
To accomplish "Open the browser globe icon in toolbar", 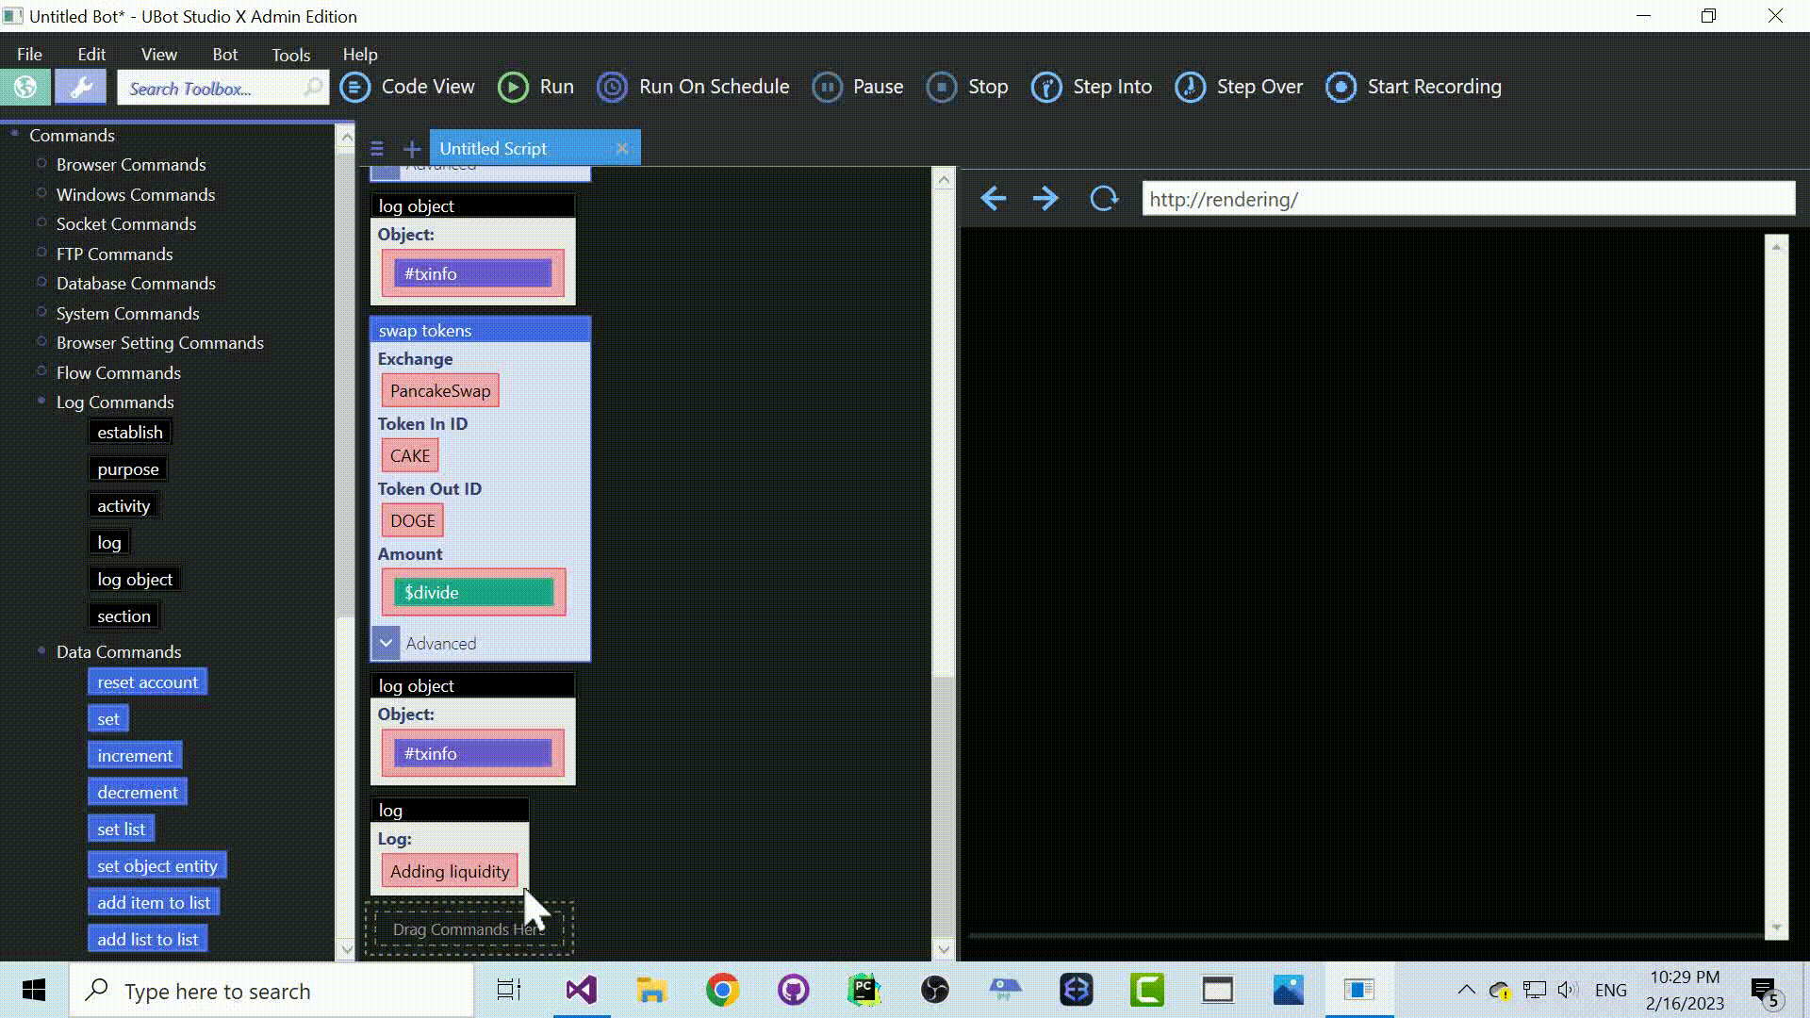I will point(25,88).
